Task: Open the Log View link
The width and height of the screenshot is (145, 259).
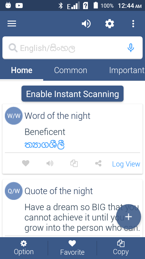Action: tap(126, 164)
